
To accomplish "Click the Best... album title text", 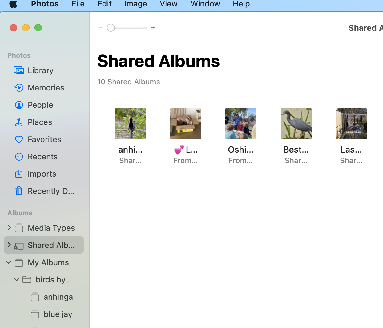I will point(296,150).
